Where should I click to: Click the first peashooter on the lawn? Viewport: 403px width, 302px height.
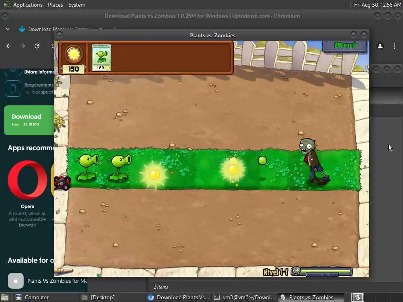coord(87,167)
